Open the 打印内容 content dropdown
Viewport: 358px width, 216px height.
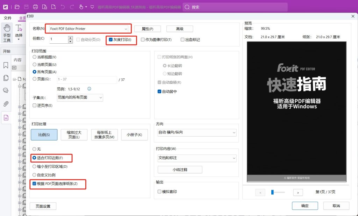point(197,158)
